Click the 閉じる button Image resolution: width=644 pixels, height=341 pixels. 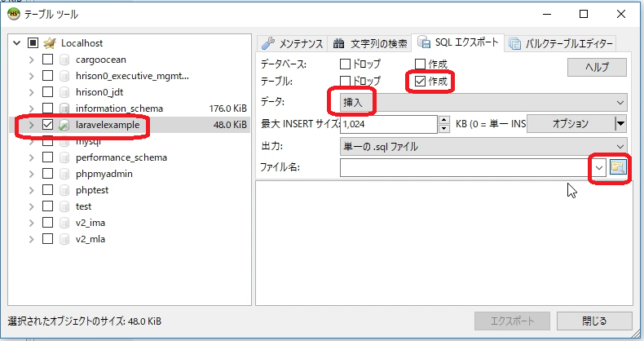[x=594, y=321]
